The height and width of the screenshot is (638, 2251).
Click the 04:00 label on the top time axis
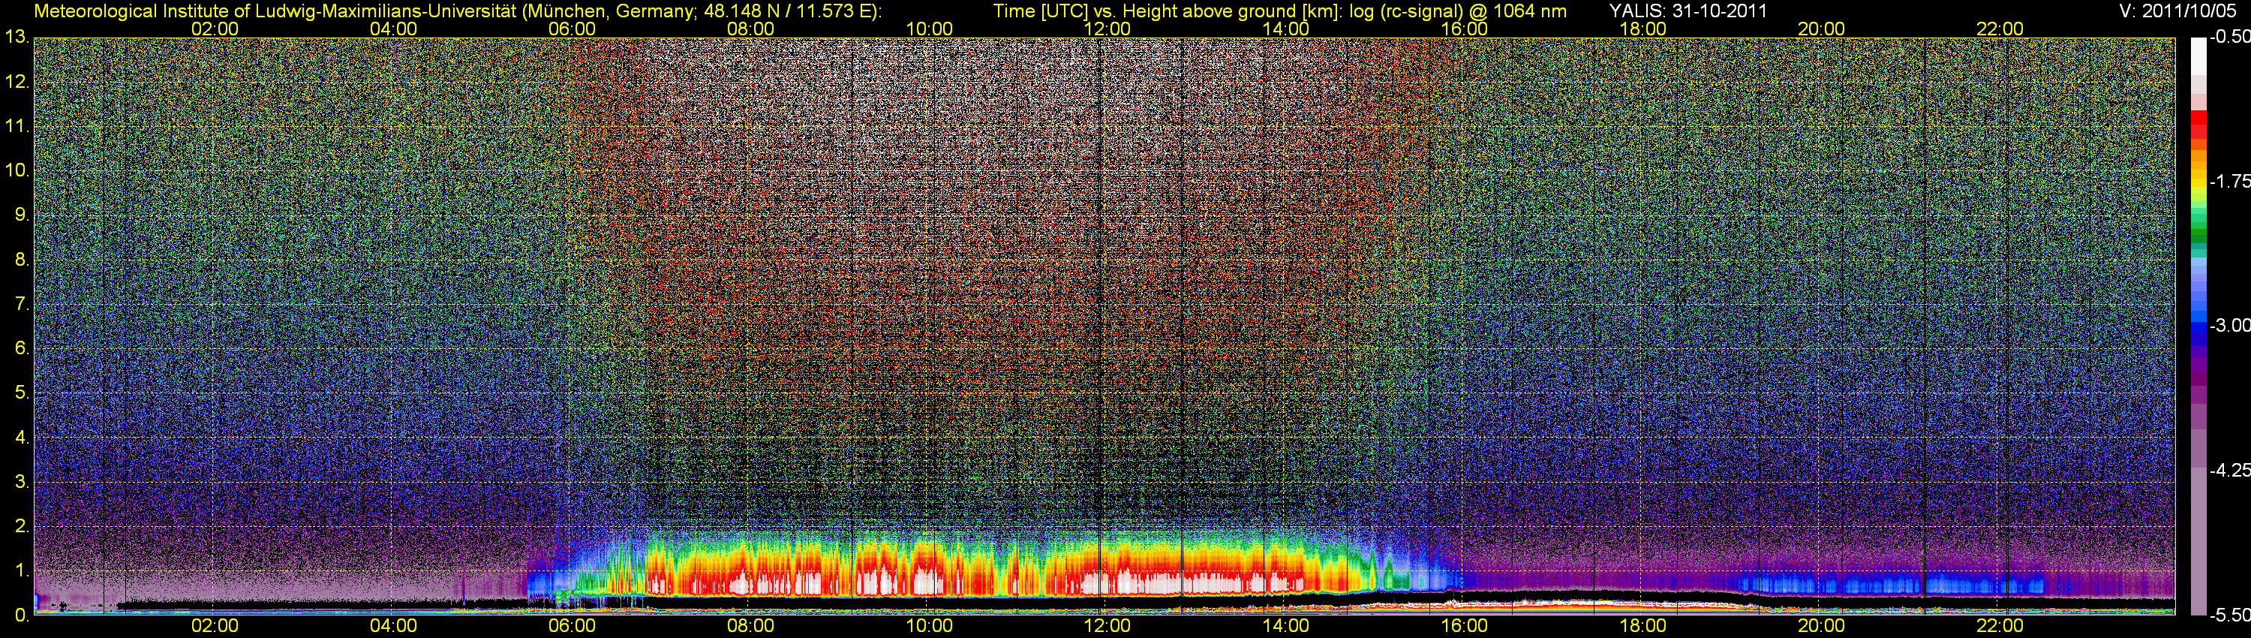[x=393, y=29]
